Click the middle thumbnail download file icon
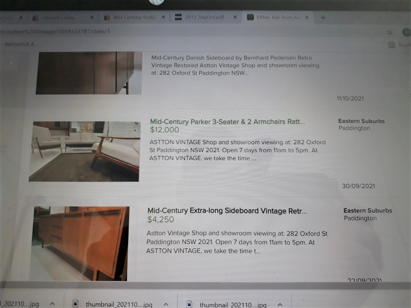 coord(76,304)
